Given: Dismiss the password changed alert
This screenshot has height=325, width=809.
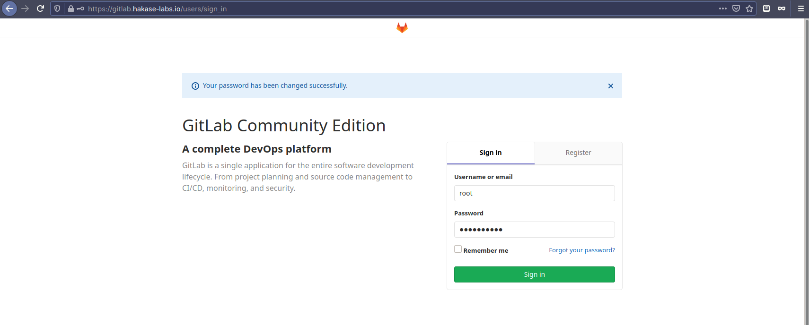Looking at the screenshot, I should click(611, 86).
